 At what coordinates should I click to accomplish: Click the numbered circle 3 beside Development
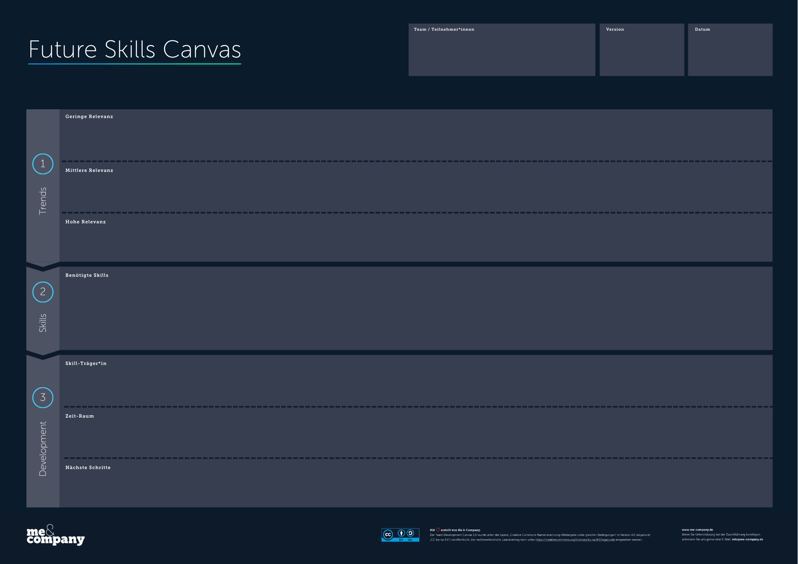pyautogui.click(x=43, y=398)
